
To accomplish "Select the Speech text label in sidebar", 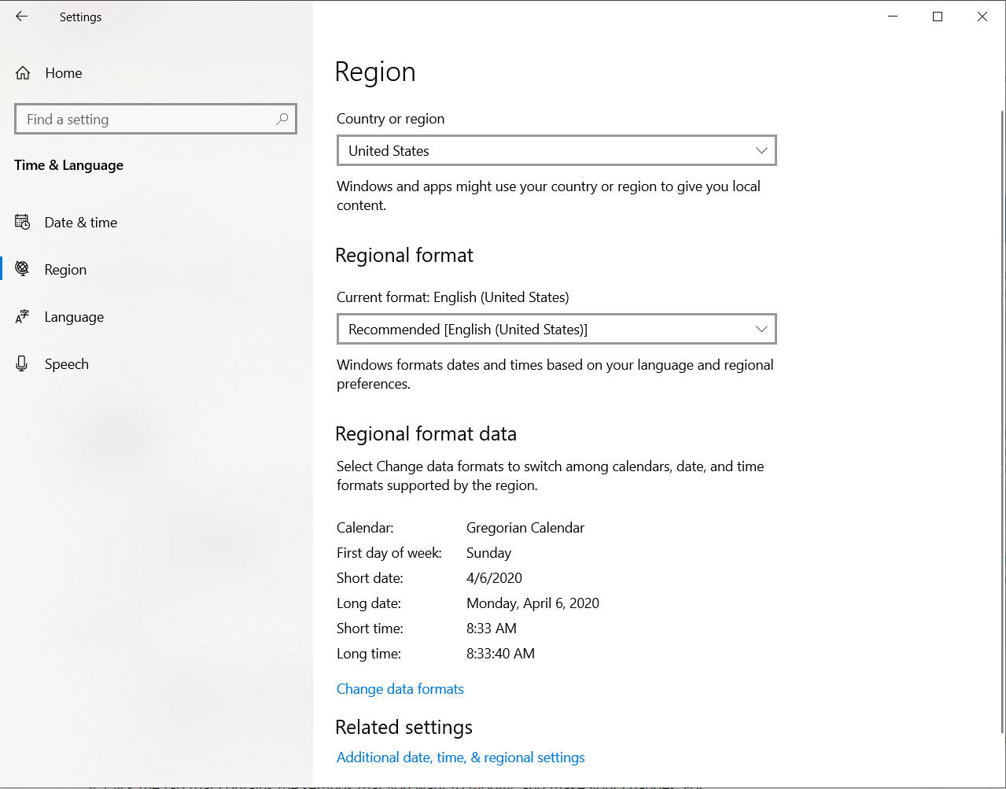I will (66, 364).
